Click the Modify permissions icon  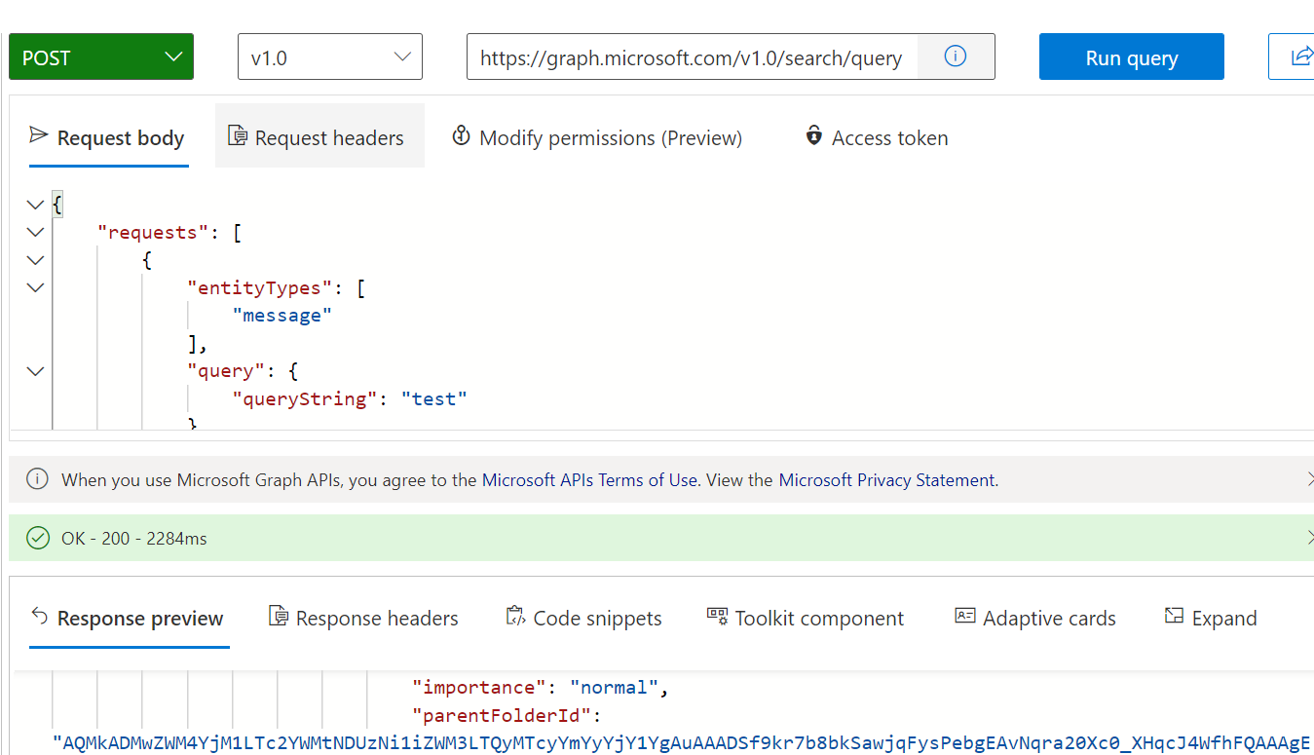click(x=462, y=136)
